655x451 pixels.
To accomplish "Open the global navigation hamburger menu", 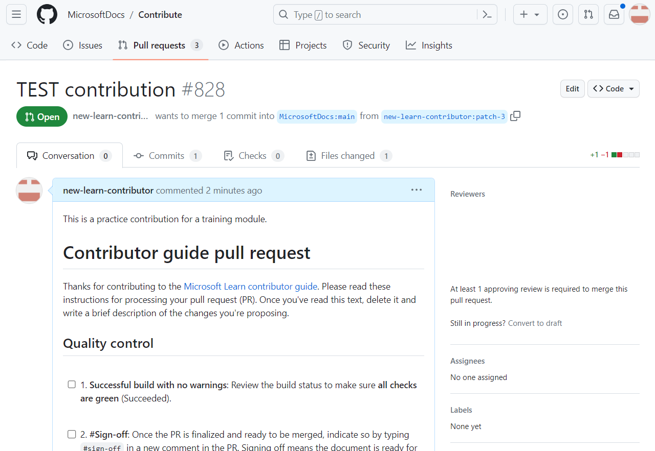I will point(16,14).
